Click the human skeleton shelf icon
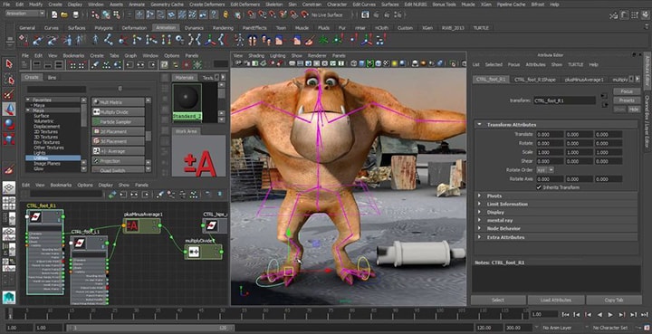Image resolution: width=652 pixels, height=334 pixels. click(x=239, y=41)
